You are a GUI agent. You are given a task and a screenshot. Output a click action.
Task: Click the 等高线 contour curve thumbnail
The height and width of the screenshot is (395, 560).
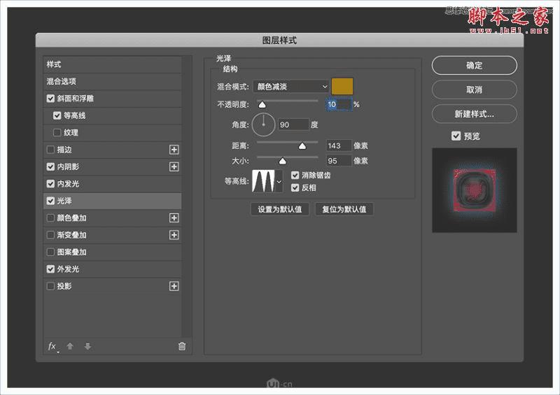click(x=264, y=181)
